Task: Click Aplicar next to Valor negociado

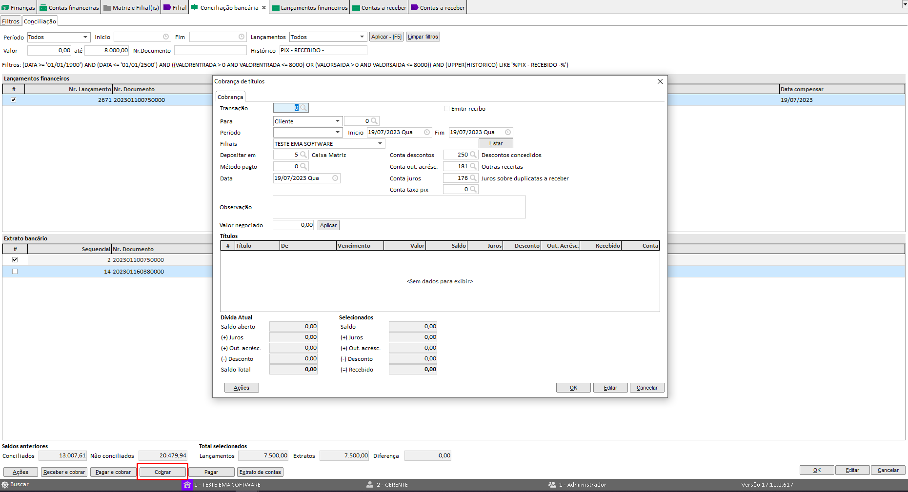Action: pos(328,225)
